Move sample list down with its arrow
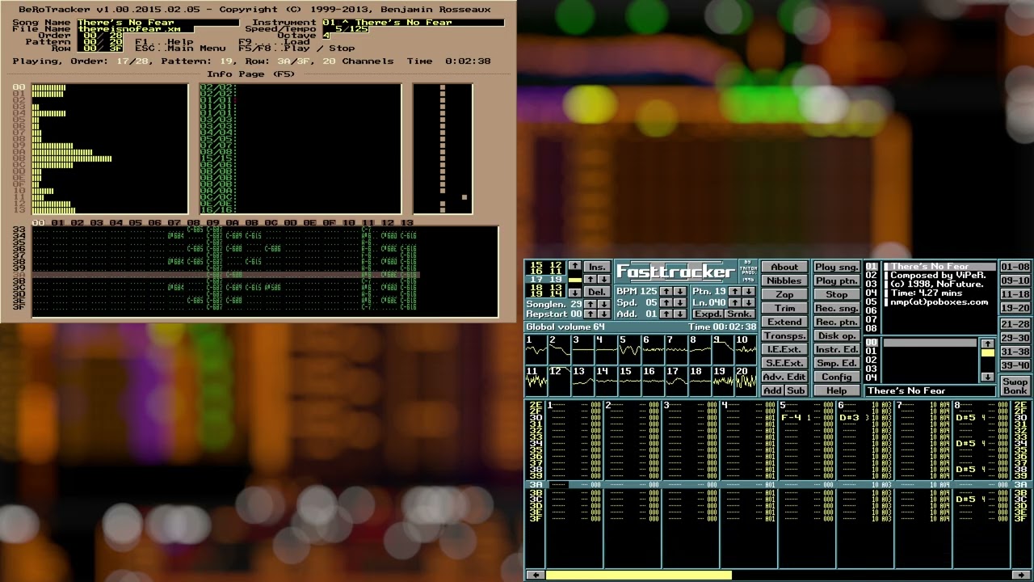The image size is (1034, 582). tap(987, 377)
